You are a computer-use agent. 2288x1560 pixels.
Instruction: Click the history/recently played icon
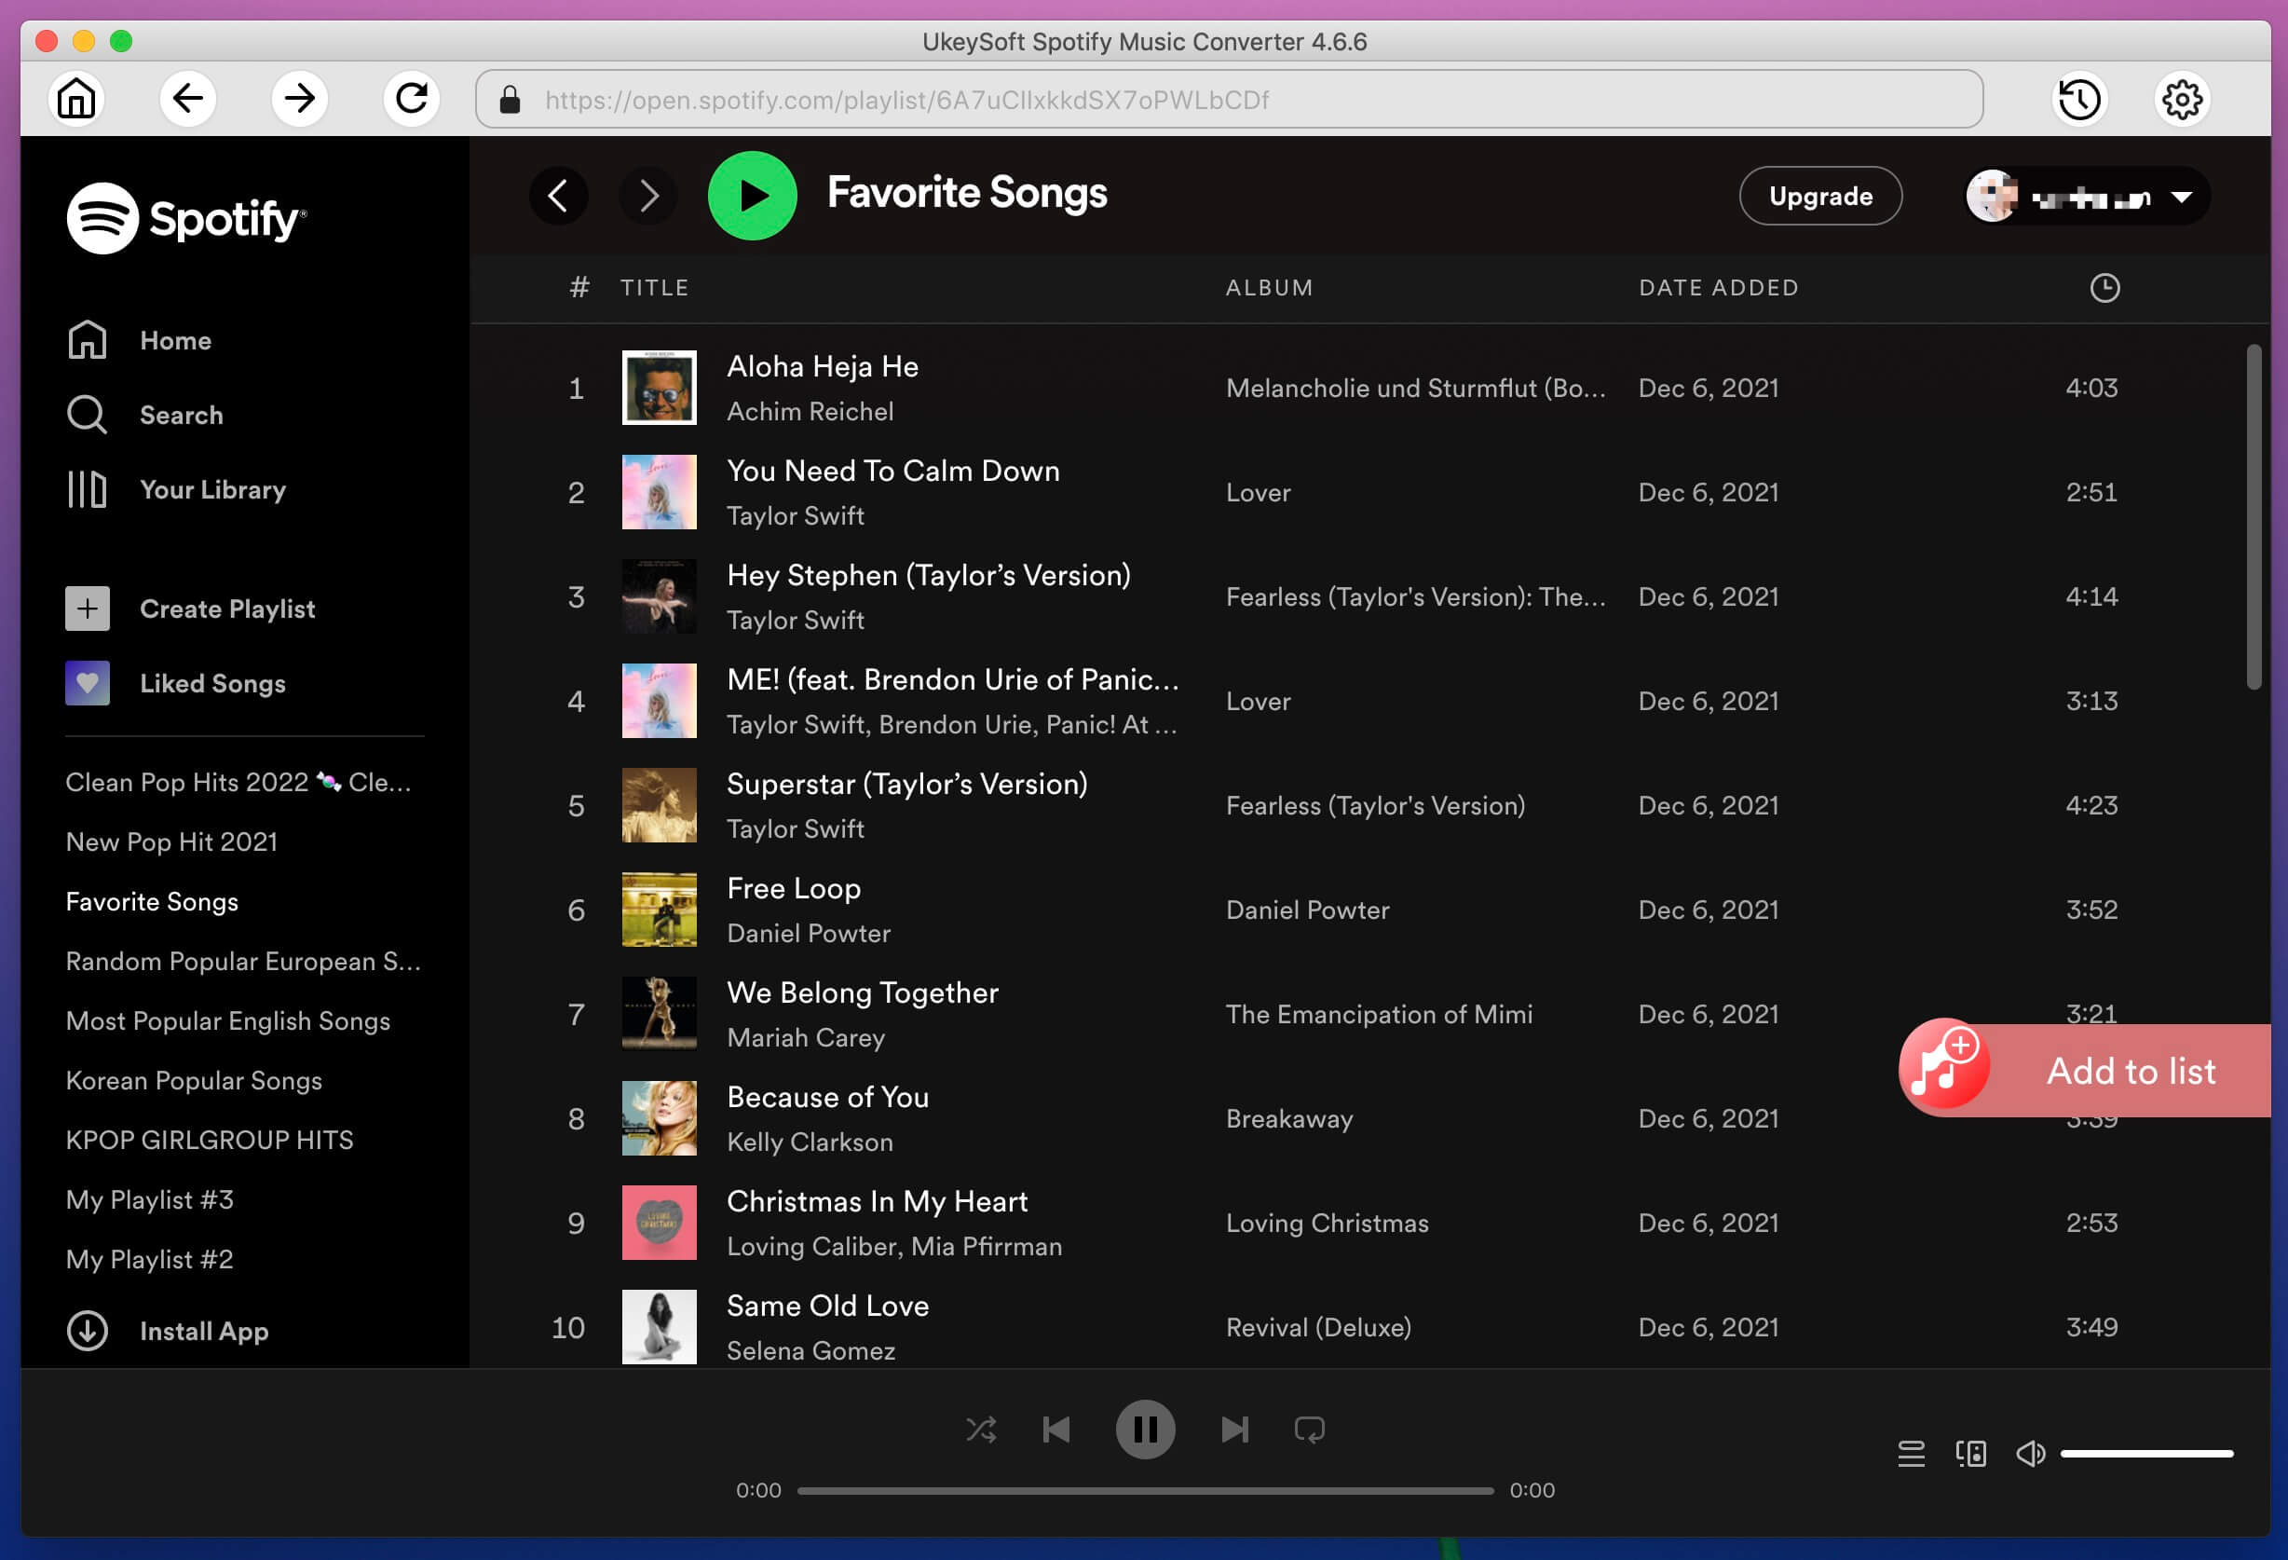pos(2079,98)
